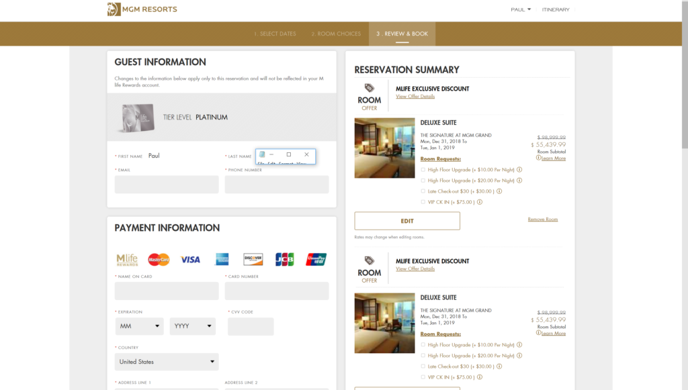Open View Offer Details for the first room offer

(x=415, y=97)
